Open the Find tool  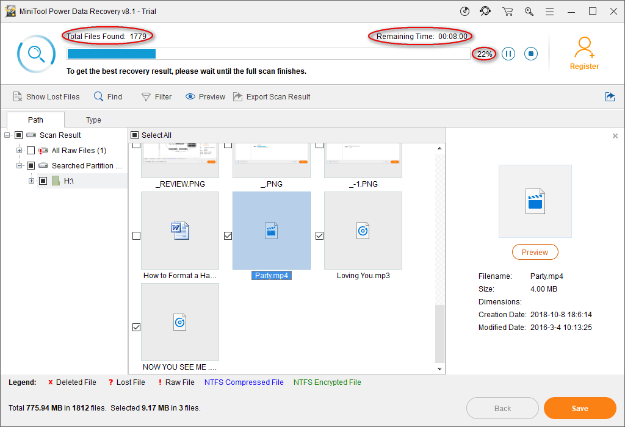point(108,97)
